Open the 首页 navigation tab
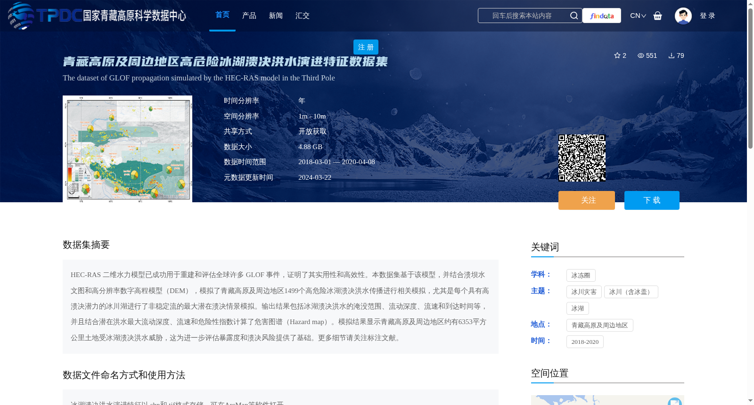The width and height of the screenshot is (754, 405). tap(222, 15)
